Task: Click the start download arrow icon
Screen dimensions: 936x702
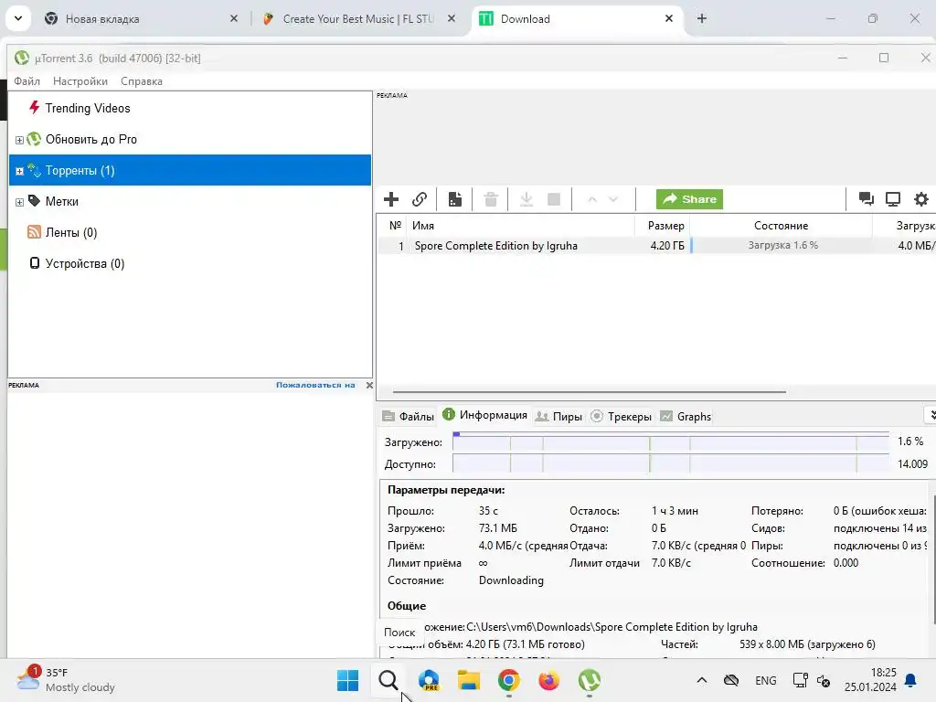Action: coord(526,198)
